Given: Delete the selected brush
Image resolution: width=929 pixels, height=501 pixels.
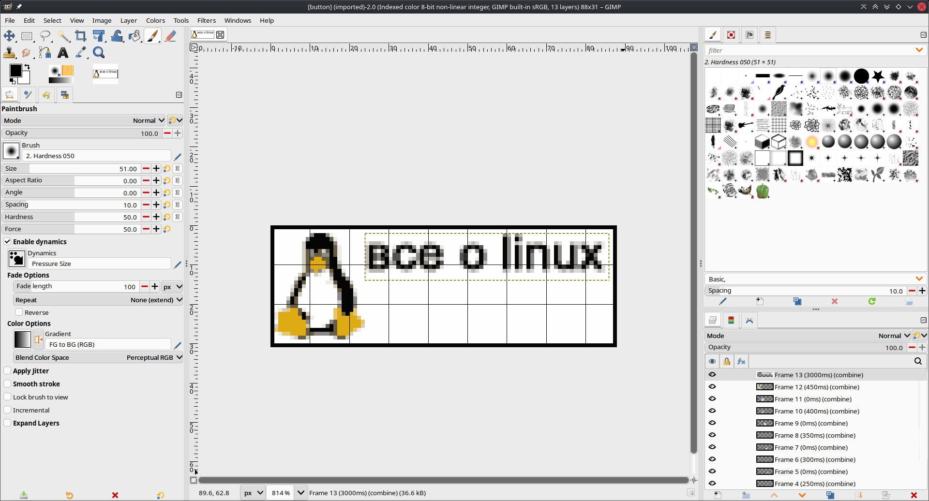Looking at the screenshot, I should pos(835,301).
